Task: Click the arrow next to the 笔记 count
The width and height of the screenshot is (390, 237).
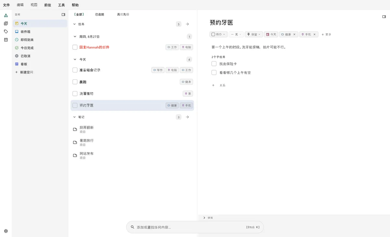Action: [188, 117]
